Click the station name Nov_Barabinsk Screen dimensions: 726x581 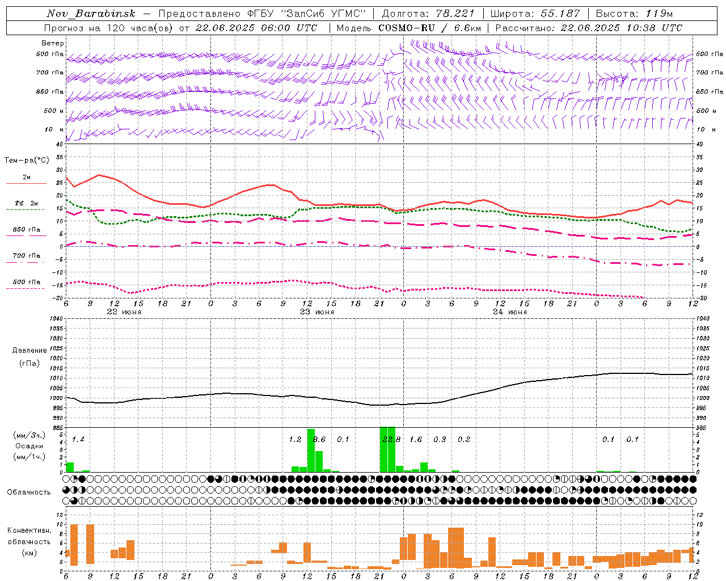(x=91, y=14)
